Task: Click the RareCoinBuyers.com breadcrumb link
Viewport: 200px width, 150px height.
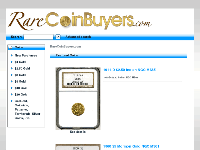Action: tap(65, 47)
